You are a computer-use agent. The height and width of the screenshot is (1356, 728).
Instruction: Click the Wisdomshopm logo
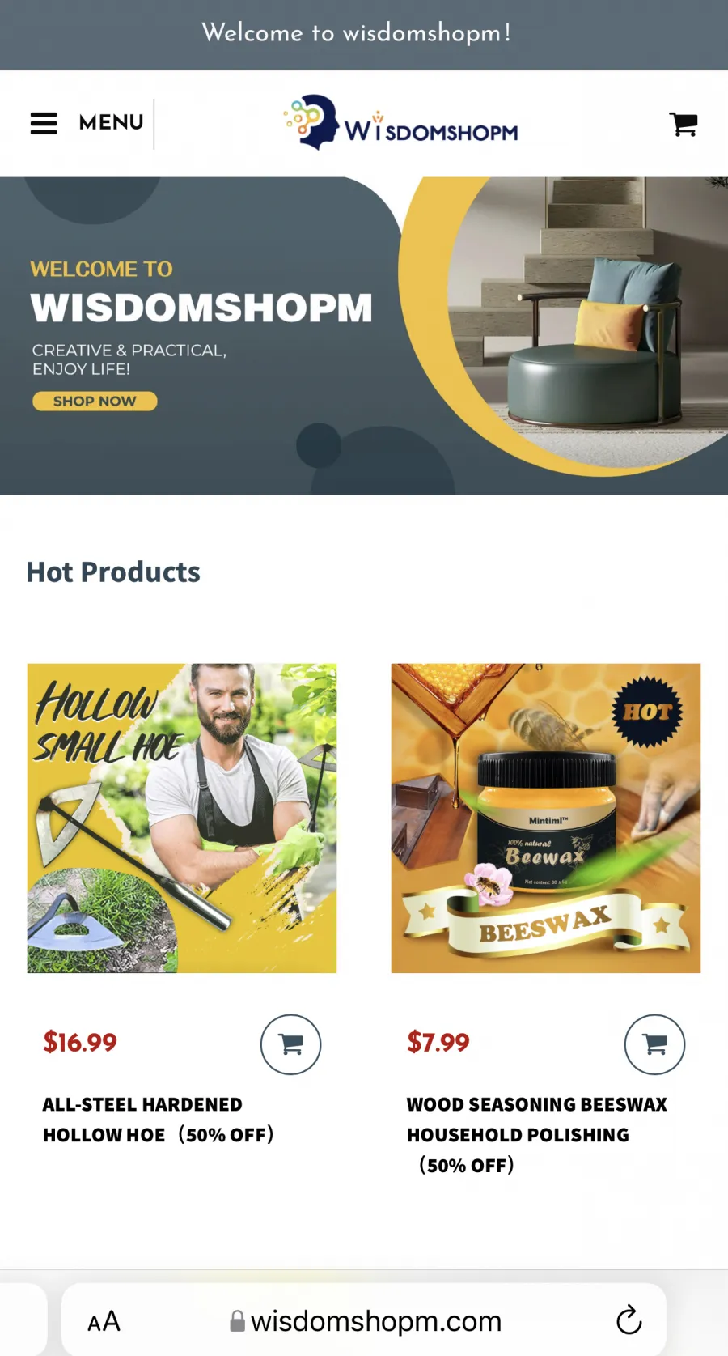pos(400,122)
